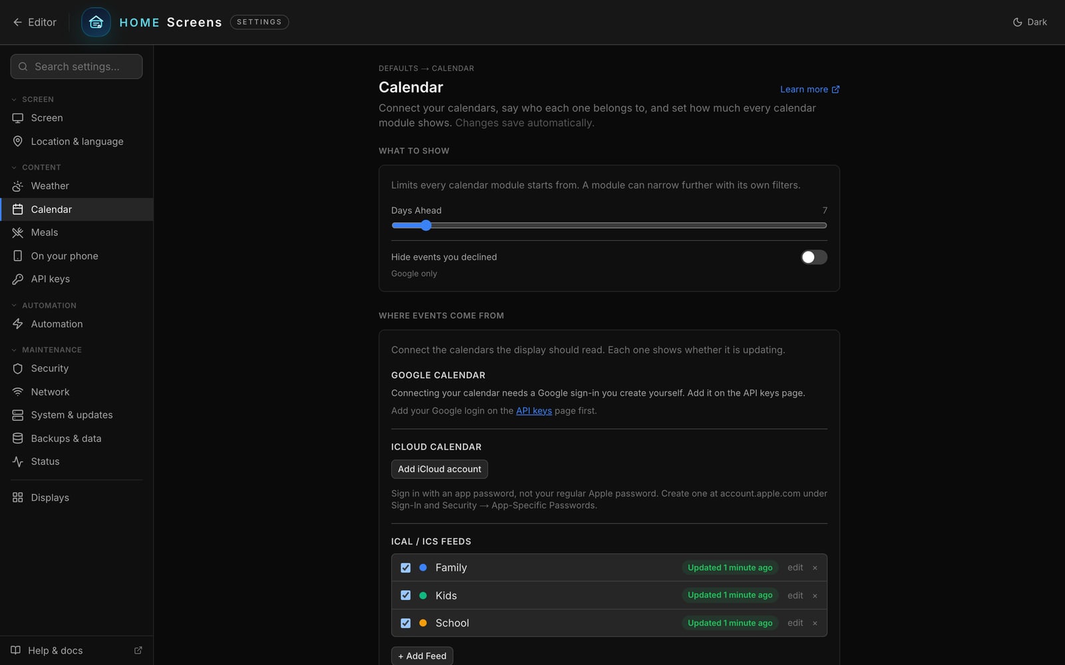Screen dimensions: 1065x665
Task: Click Add iCloud account button
Action: pos(439,469)
